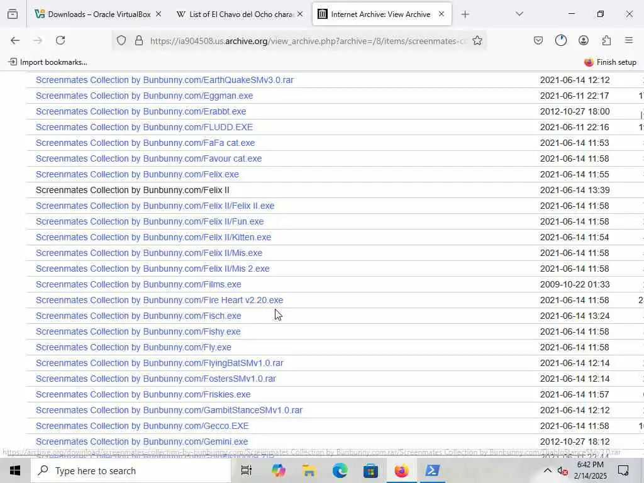Click the site padlock icon
Screen dimensions: 644x483
coord(139,41)
